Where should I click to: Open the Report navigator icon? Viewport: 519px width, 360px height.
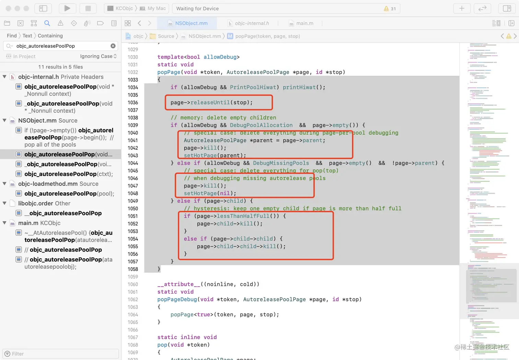pyautogui.click(x=114, y=23)
